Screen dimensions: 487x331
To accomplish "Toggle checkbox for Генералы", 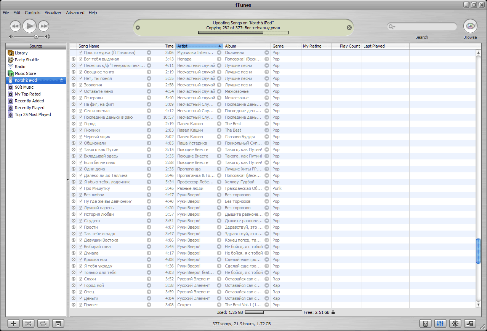I will pyautogui.click(x=81, y=98).
